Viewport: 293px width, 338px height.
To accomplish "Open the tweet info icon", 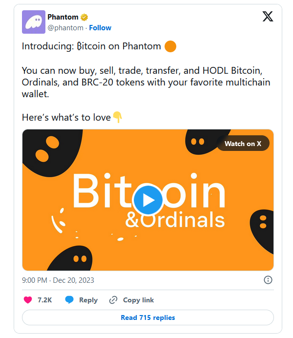I will [x=268, y=280].
